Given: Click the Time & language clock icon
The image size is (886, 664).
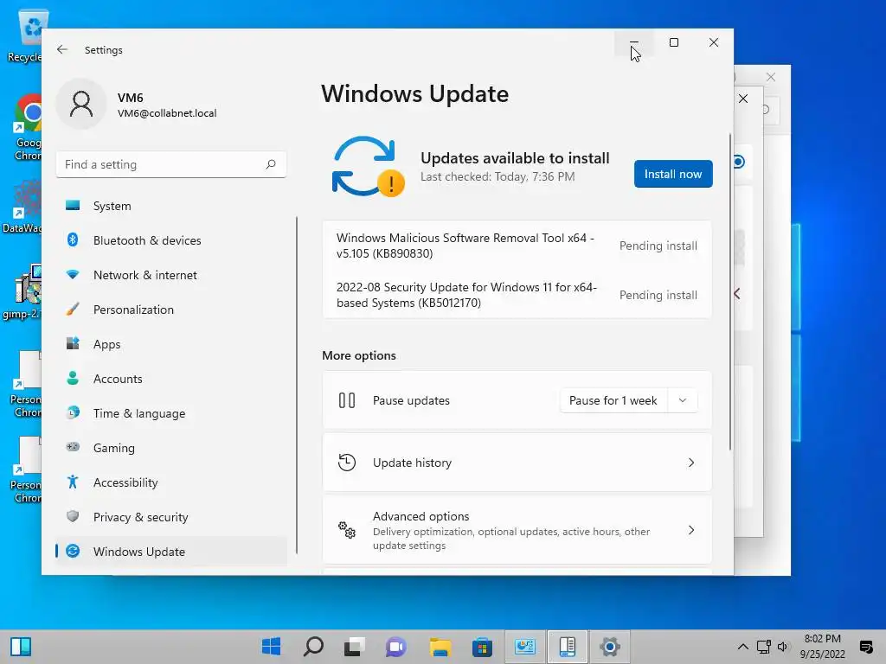Looking at the screenshot, I should 73,412.
